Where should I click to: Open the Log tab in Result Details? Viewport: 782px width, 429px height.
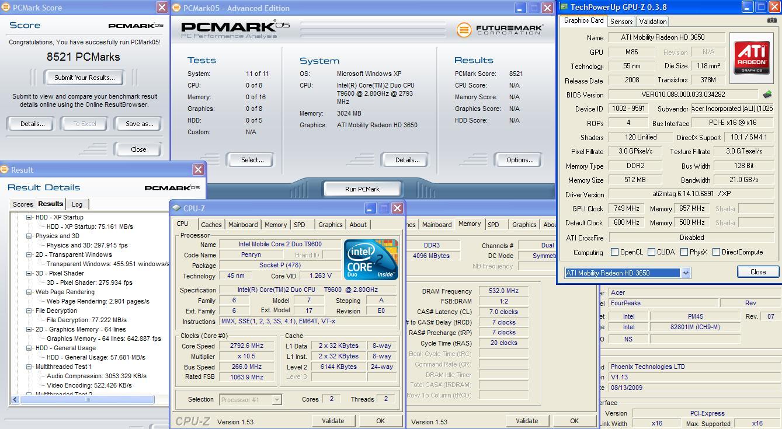(77, 204)
